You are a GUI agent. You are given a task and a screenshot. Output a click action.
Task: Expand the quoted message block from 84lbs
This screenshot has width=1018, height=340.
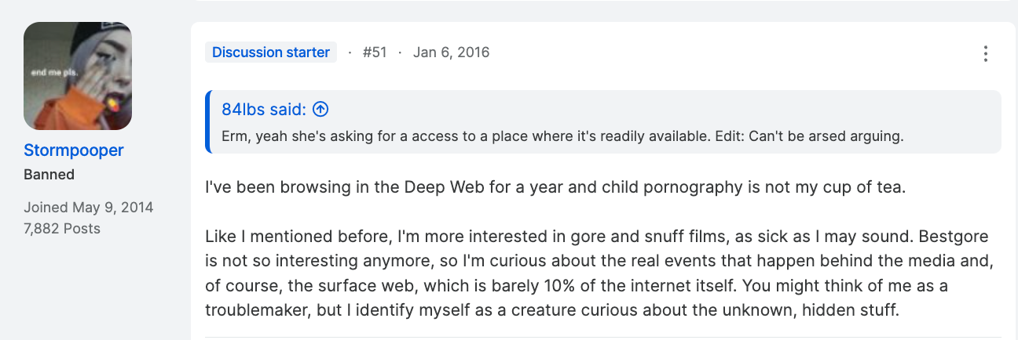click(603, 121)
